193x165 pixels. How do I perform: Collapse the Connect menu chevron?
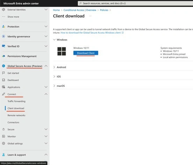(x=46, y=94)
